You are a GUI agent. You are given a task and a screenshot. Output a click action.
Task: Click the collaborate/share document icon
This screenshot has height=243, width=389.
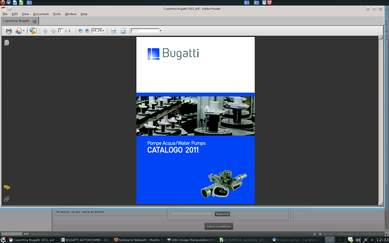[x=18, y=31]
